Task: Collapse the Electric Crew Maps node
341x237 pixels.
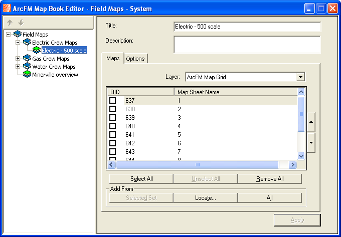Action: pyautogui.click(x=18, y=43)
